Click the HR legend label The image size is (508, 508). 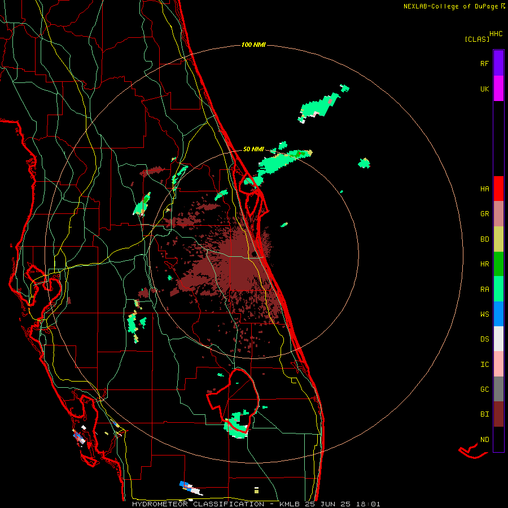[484, 264]
